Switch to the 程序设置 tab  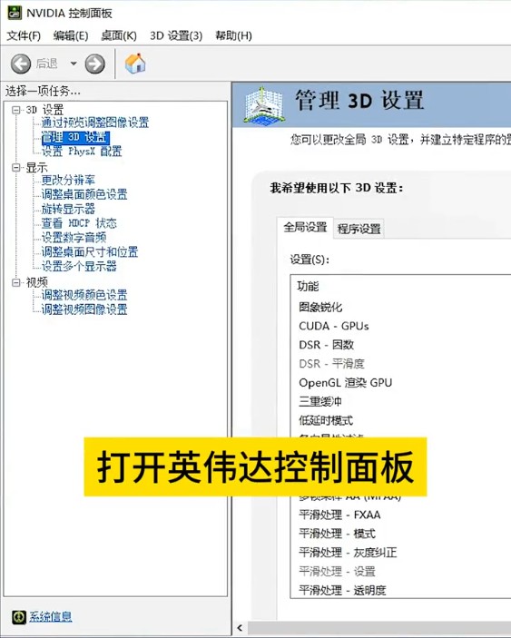tap(359, 229)
